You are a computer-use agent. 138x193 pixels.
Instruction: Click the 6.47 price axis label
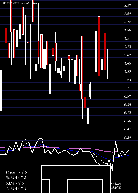click(128, 130)
